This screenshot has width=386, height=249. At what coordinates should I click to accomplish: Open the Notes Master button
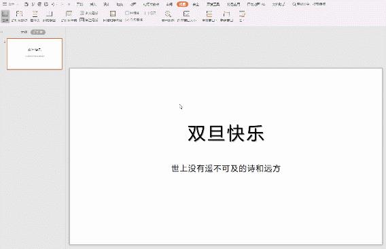click(x=89, y=20)
